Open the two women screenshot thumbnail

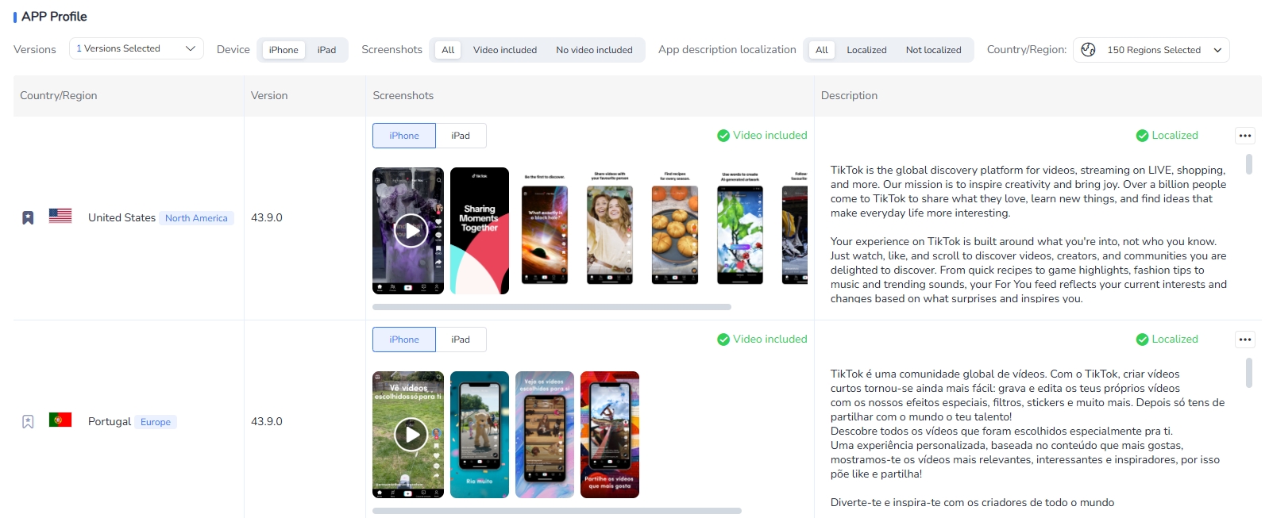(610, 231)
